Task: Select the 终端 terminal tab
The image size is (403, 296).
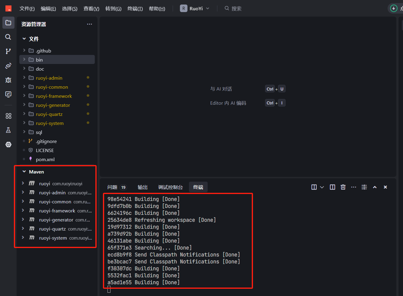Action: 198,187
